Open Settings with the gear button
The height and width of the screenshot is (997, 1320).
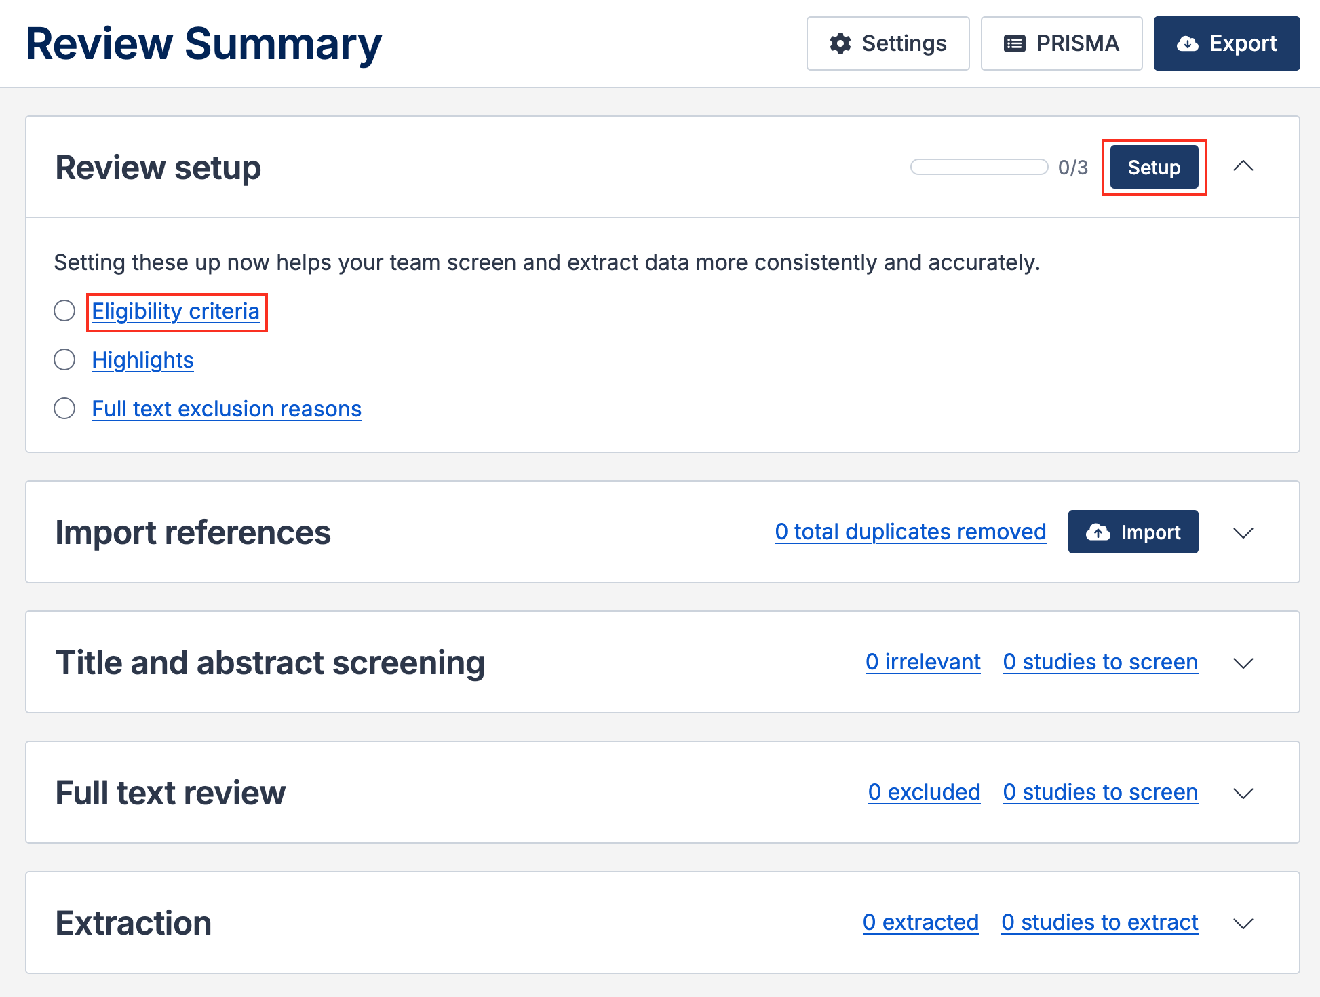click(888, 43)
